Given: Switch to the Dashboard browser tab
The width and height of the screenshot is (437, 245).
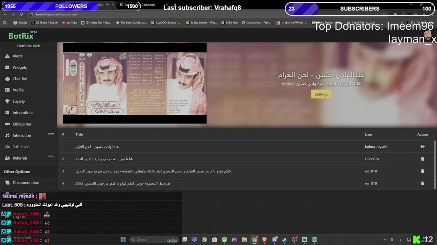Looking at the screenshot, I should (x=143, y=5).
